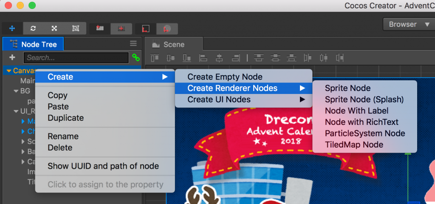Toggle pivot/center gizmo position mode
The image size is (435, 204).
(x=100, y=28)
